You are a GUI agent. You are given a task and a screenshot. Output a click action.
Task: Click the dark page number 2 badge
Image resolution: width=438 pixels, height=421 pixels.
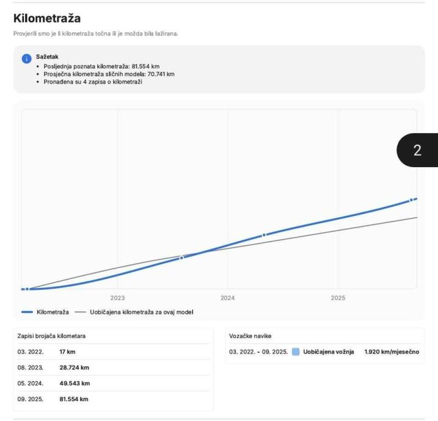click(417, 151)
